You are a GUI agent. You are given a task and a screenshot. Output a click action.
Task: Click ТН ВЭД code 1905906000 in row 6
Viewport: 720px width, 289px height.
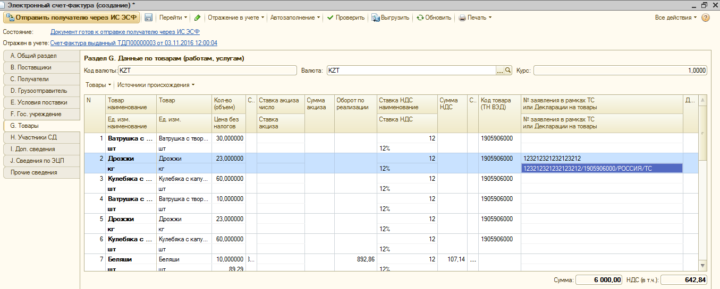(499, 239)
